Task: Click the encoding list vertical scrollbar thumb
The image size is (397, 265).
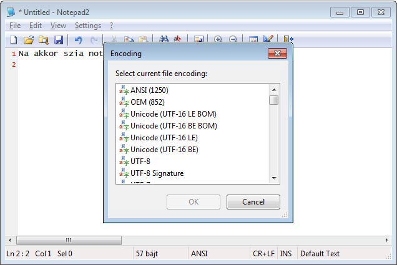Action: click(273, 100)
